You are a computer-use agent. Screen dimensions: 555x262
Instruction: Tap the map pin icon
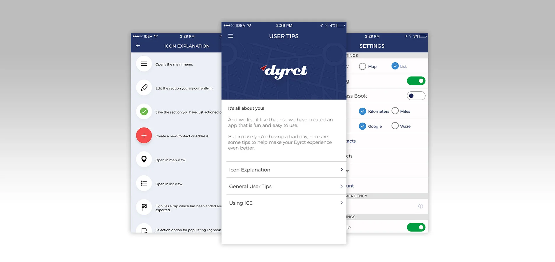click(x=144, y=159)
